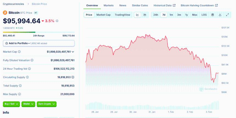Switch to the News tab
This screenshot has height=118, width=236.
click(x=123, y=5)
